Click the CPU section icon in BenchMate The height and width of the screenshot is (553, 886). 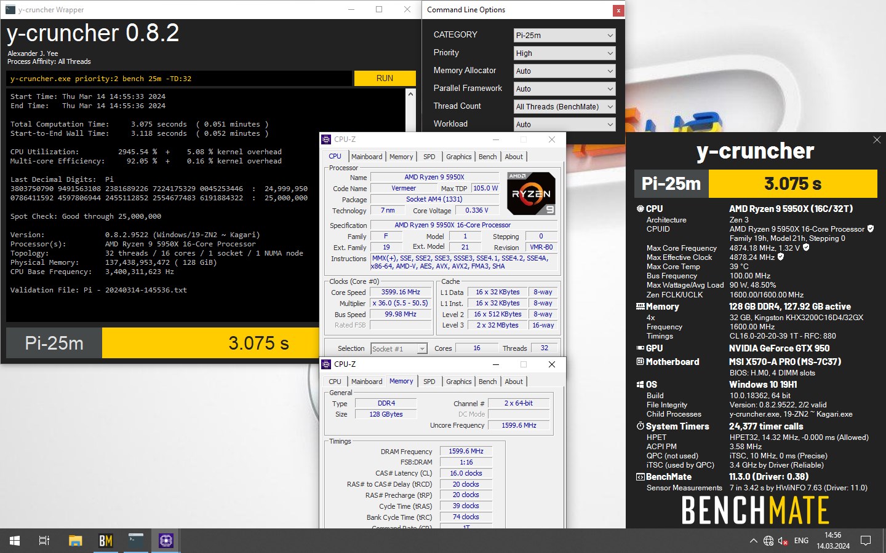[x=640, y=209]
